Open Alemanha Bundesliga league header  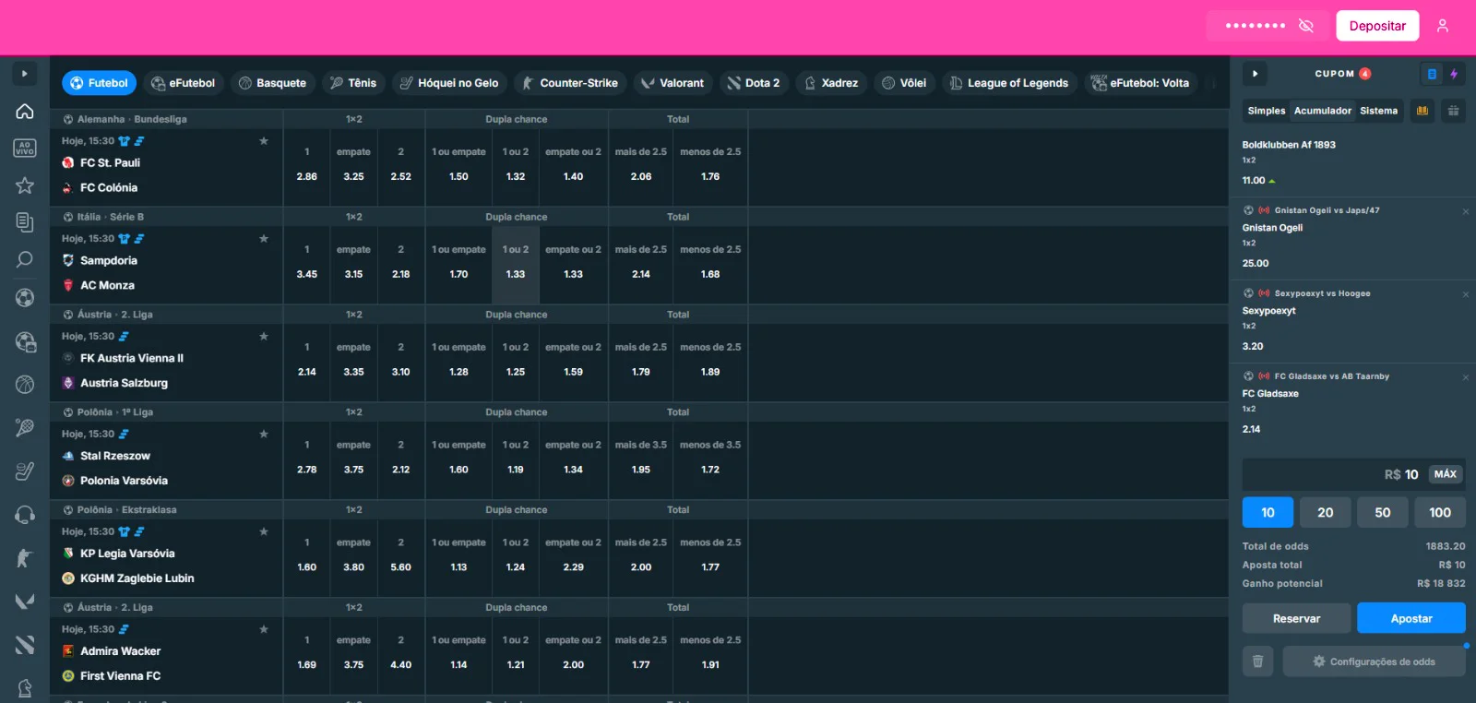tap(132, 119)
